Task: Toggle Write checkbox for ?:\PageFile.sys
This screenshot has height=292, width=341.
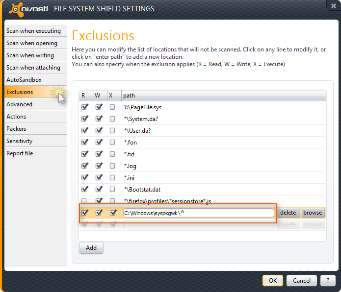Action: click(x=99, y=107)
